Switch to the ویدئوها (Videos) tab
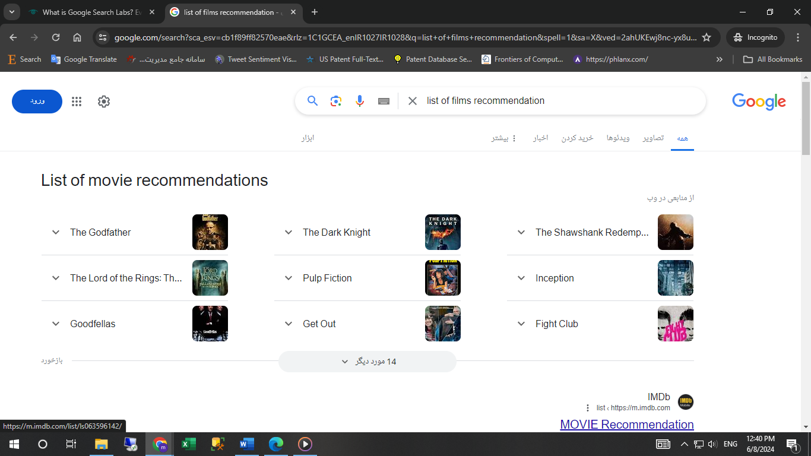The image size is (811, 456). point(618,138)
